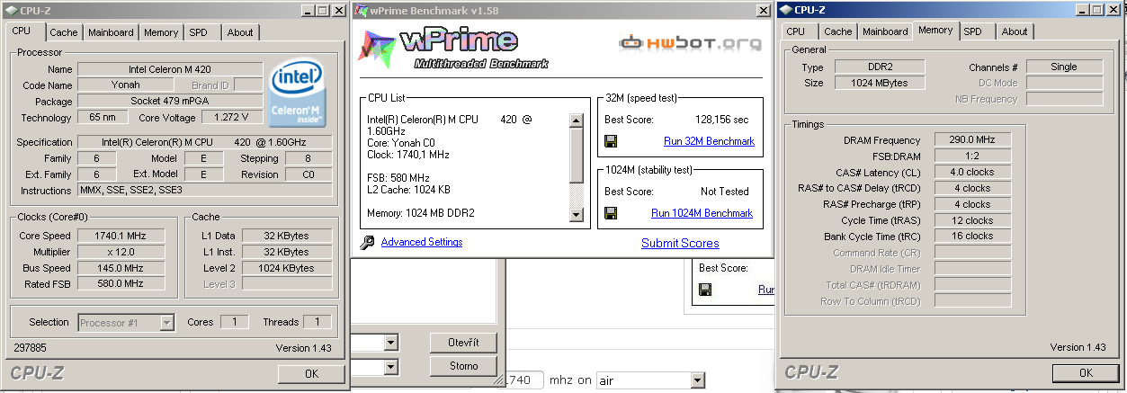Click the FSB:DRAM value 1:2
Image resolution: width=1127 pixels, height=393 pixels.
point(973,156)
